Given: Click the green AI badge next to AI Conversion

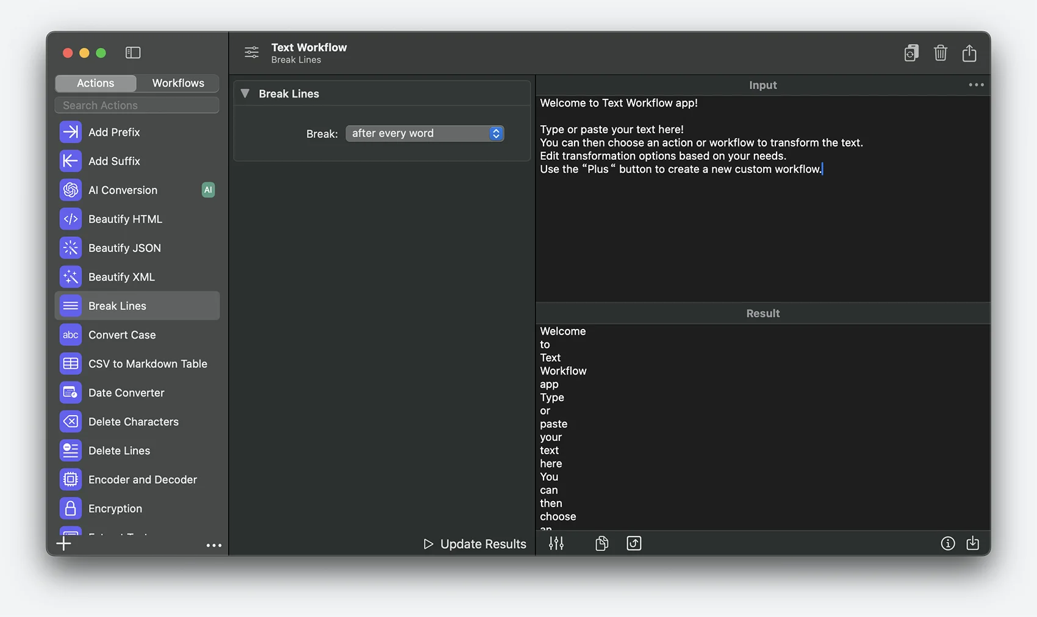Looking at the screenshot, I should pos(208,190).
